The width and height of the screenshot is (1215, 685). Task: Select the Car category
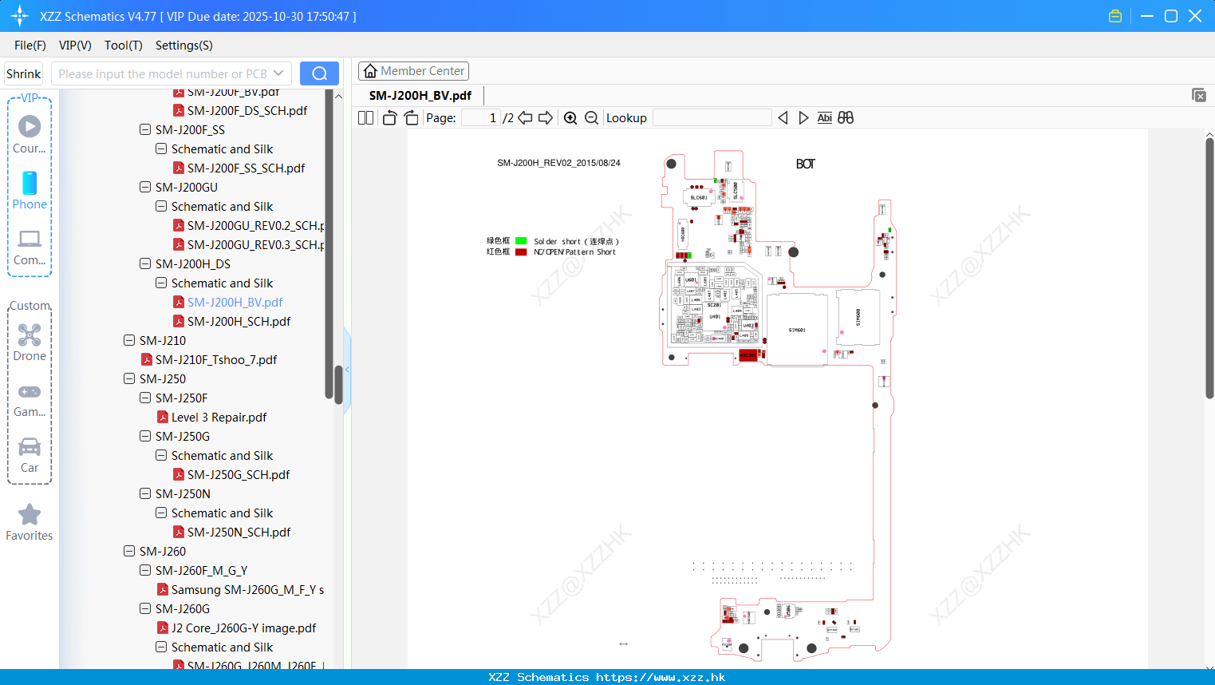(30, 455)
